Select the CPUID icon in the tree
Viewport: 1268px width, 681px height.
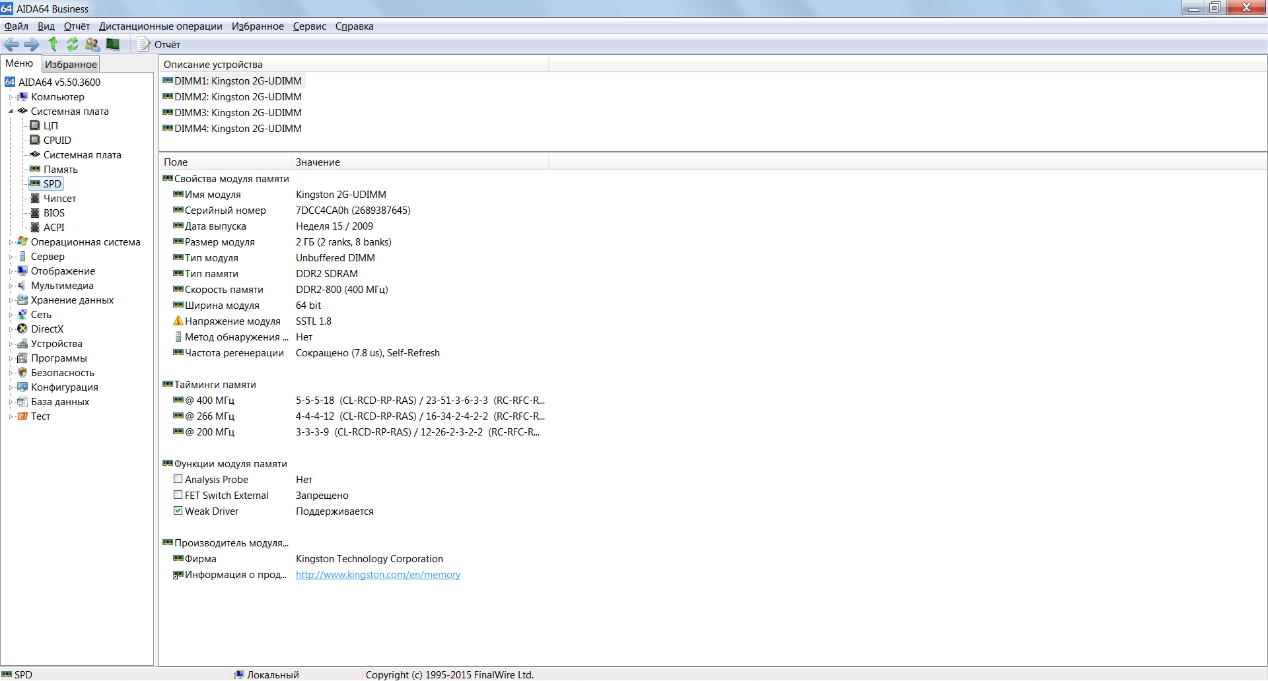35,140
